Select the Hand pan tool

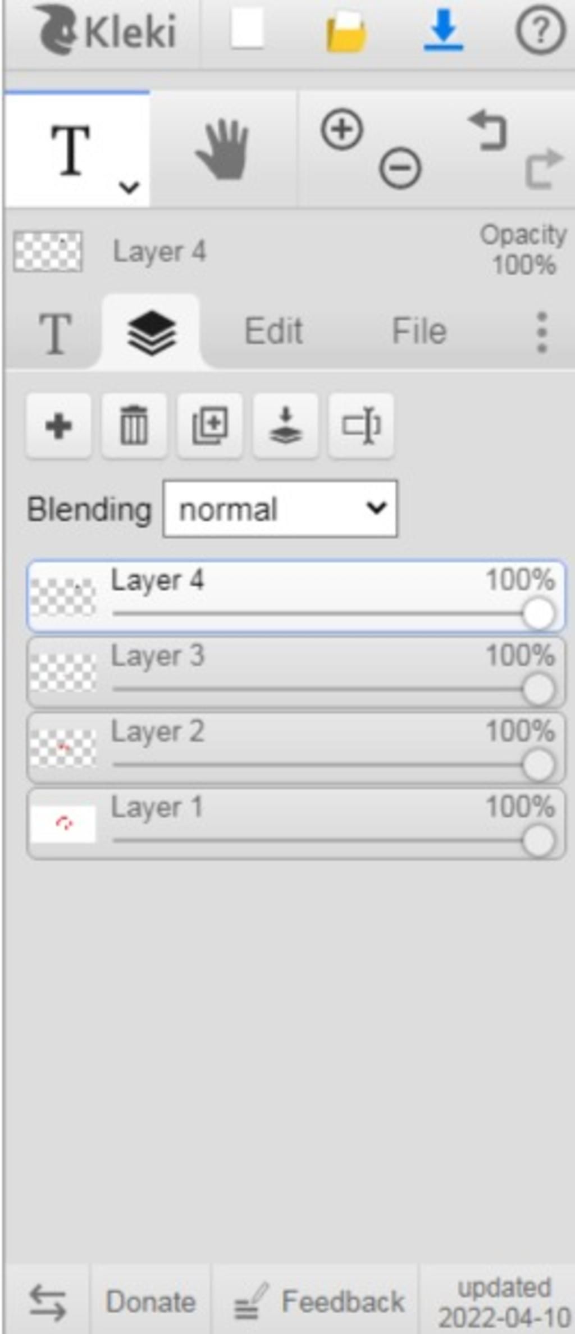(223, 150)
